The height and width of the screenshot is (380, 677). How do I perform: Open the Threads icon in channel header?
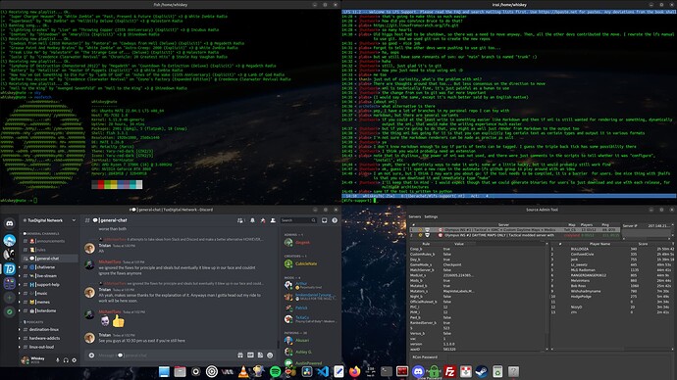coord(240,220)
